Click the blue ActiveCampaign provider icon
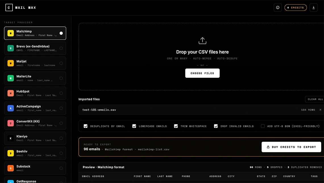Image resolution: width=324 pixels, height=183 pixels. [11, 108]
